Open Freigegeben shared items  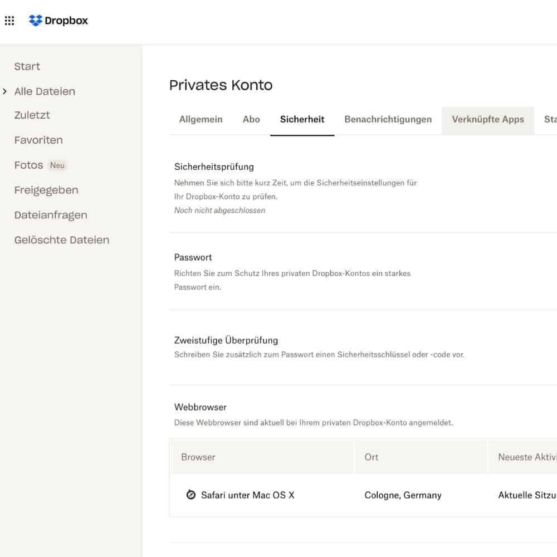[46, 190]
